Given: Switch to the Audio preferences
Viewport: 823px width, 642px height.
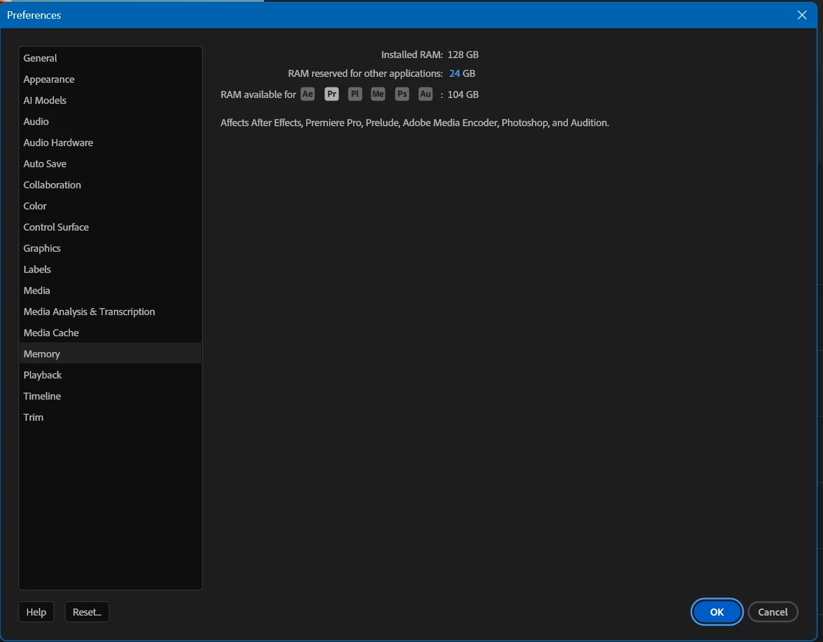Looking at the screenshot, I should [x=110, y=121].
